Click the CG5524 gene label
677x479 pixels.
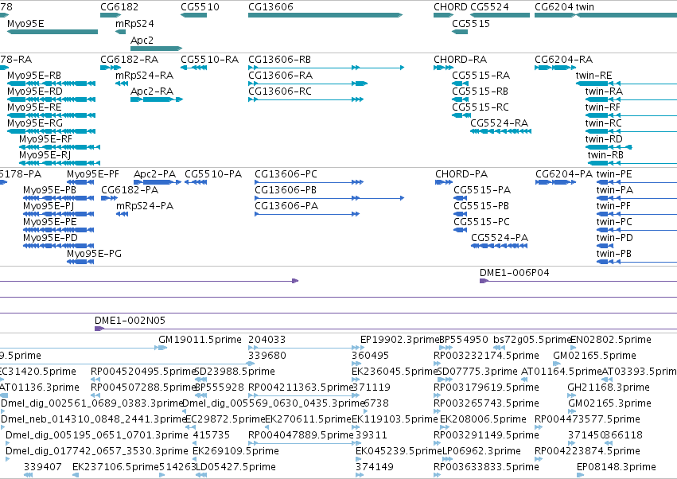489,7
